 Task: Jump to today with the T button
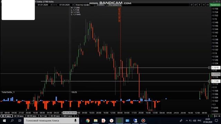[199, 5]
